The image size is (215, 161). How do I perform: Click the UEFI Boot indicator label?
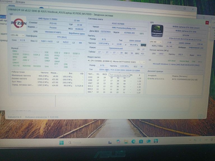(171, 61)
